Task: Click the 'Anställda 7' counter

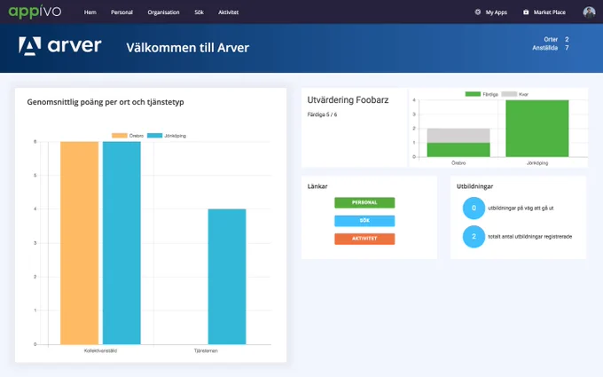Action: (x=551, y=48)
